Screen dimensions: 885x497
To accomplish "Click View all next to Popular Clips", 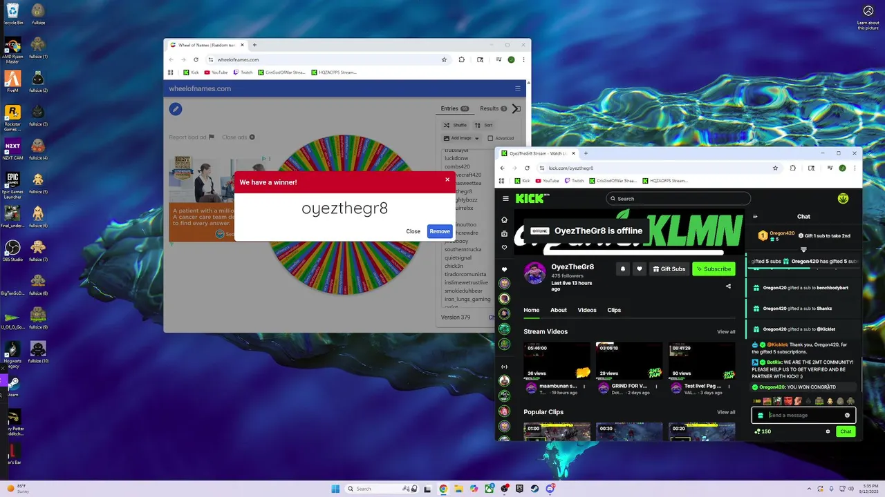I will (x=726, y=412).
